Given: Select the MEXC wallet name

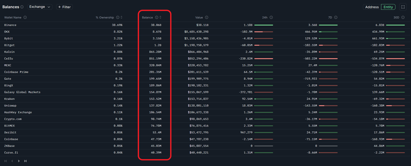Looking at the screenshot, I should click(x=8, y=65).
